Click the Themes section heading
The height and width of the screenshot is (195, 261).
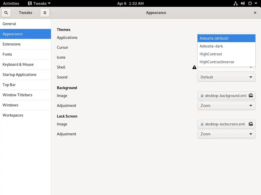(x=63, y=29)
